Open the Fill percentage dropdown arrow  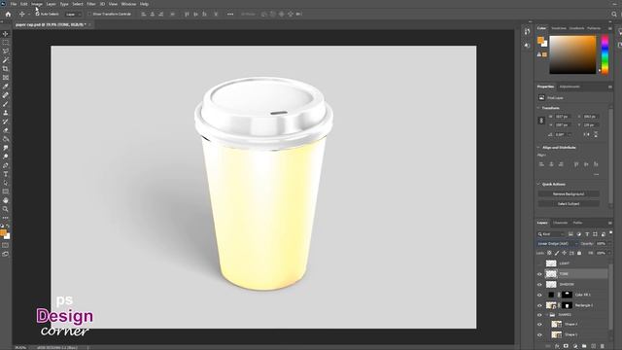609,253
